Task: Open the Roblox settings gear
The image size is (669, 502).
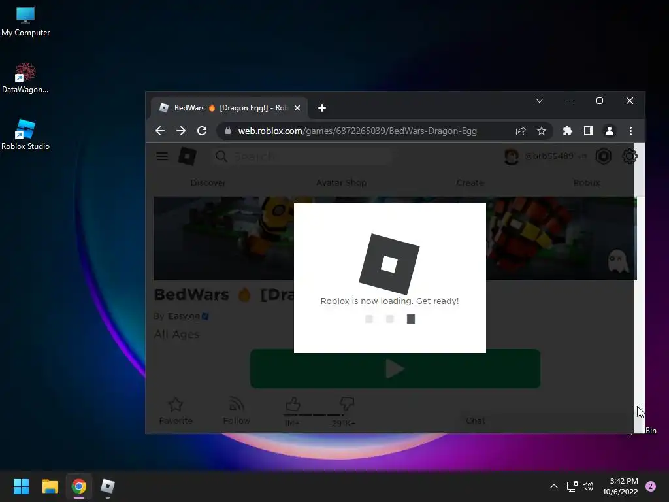Action: (629, 156)
